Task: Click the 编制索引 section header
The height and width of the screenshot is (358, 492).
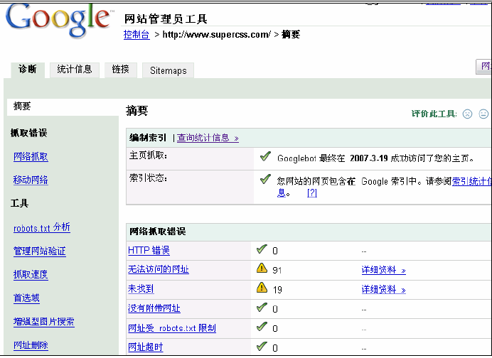Action: [x=148, y=138]
